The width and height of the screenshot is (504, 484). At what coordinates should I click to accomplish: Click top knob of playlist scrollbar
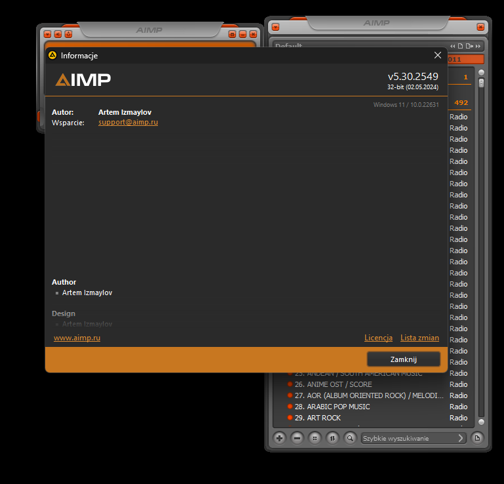pyautogui.click(x=481, y=72)
